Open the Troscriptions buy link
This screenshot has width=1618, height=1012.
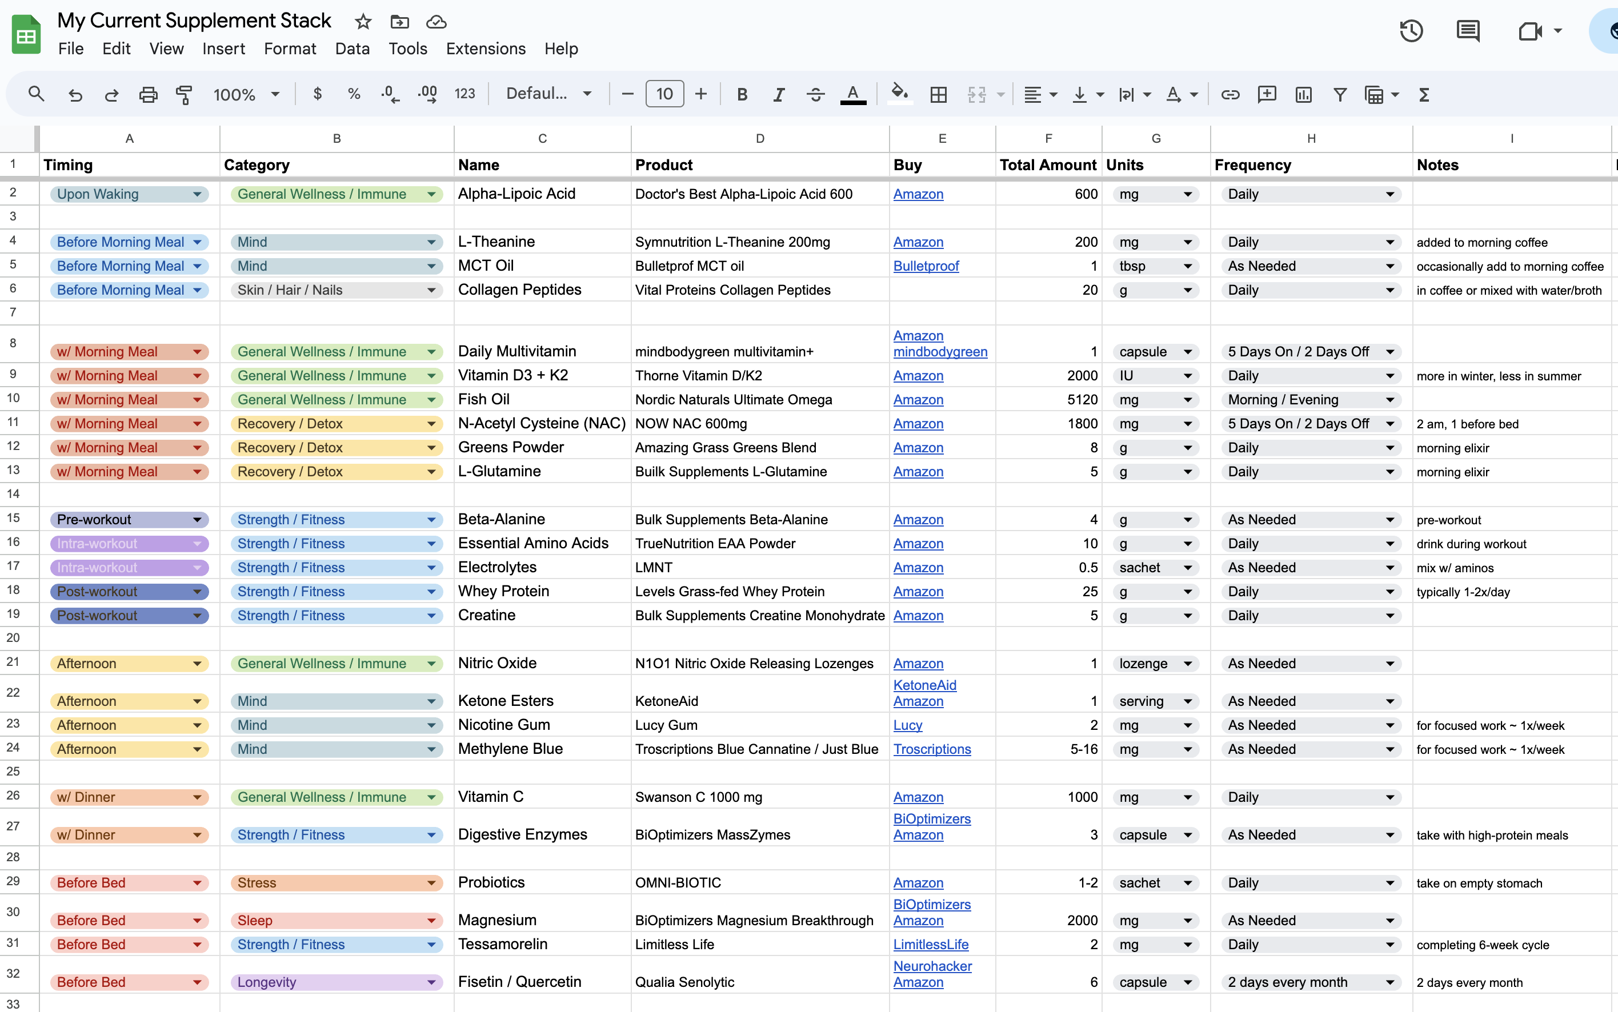[x=932, y=749]
